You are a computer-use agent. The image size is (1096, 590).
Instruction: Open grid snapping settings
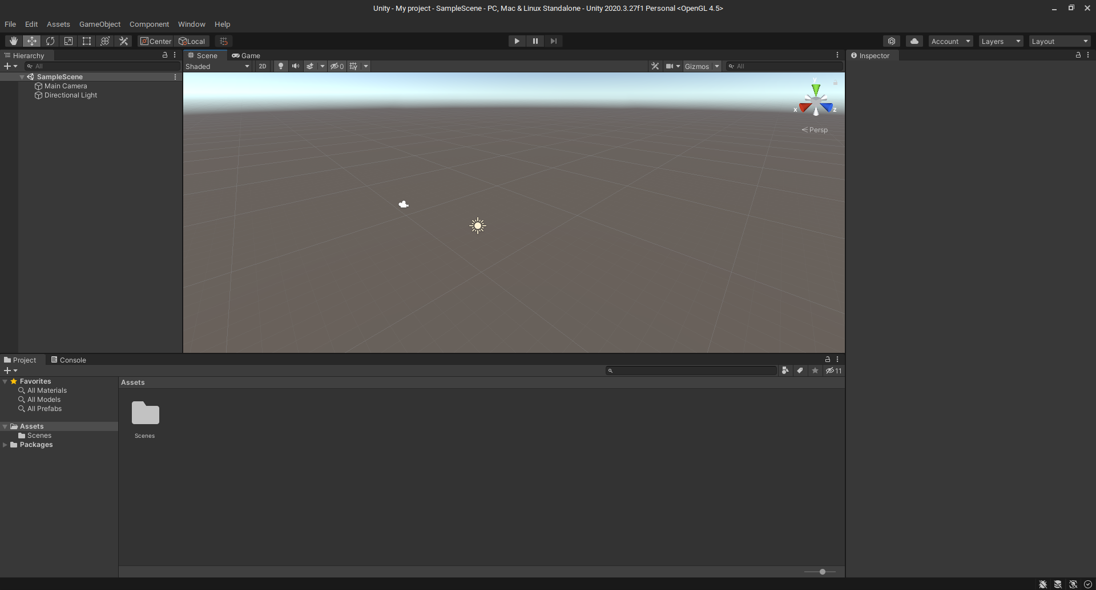point(223,41)
